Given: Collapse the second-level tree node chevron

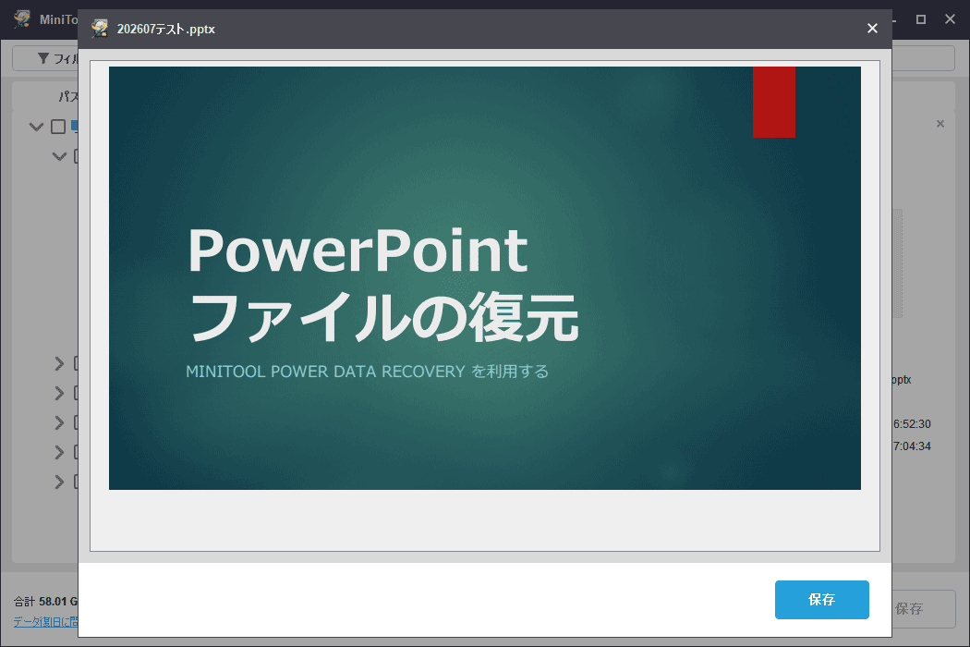Looking at the screenshot, I should 59,156.
